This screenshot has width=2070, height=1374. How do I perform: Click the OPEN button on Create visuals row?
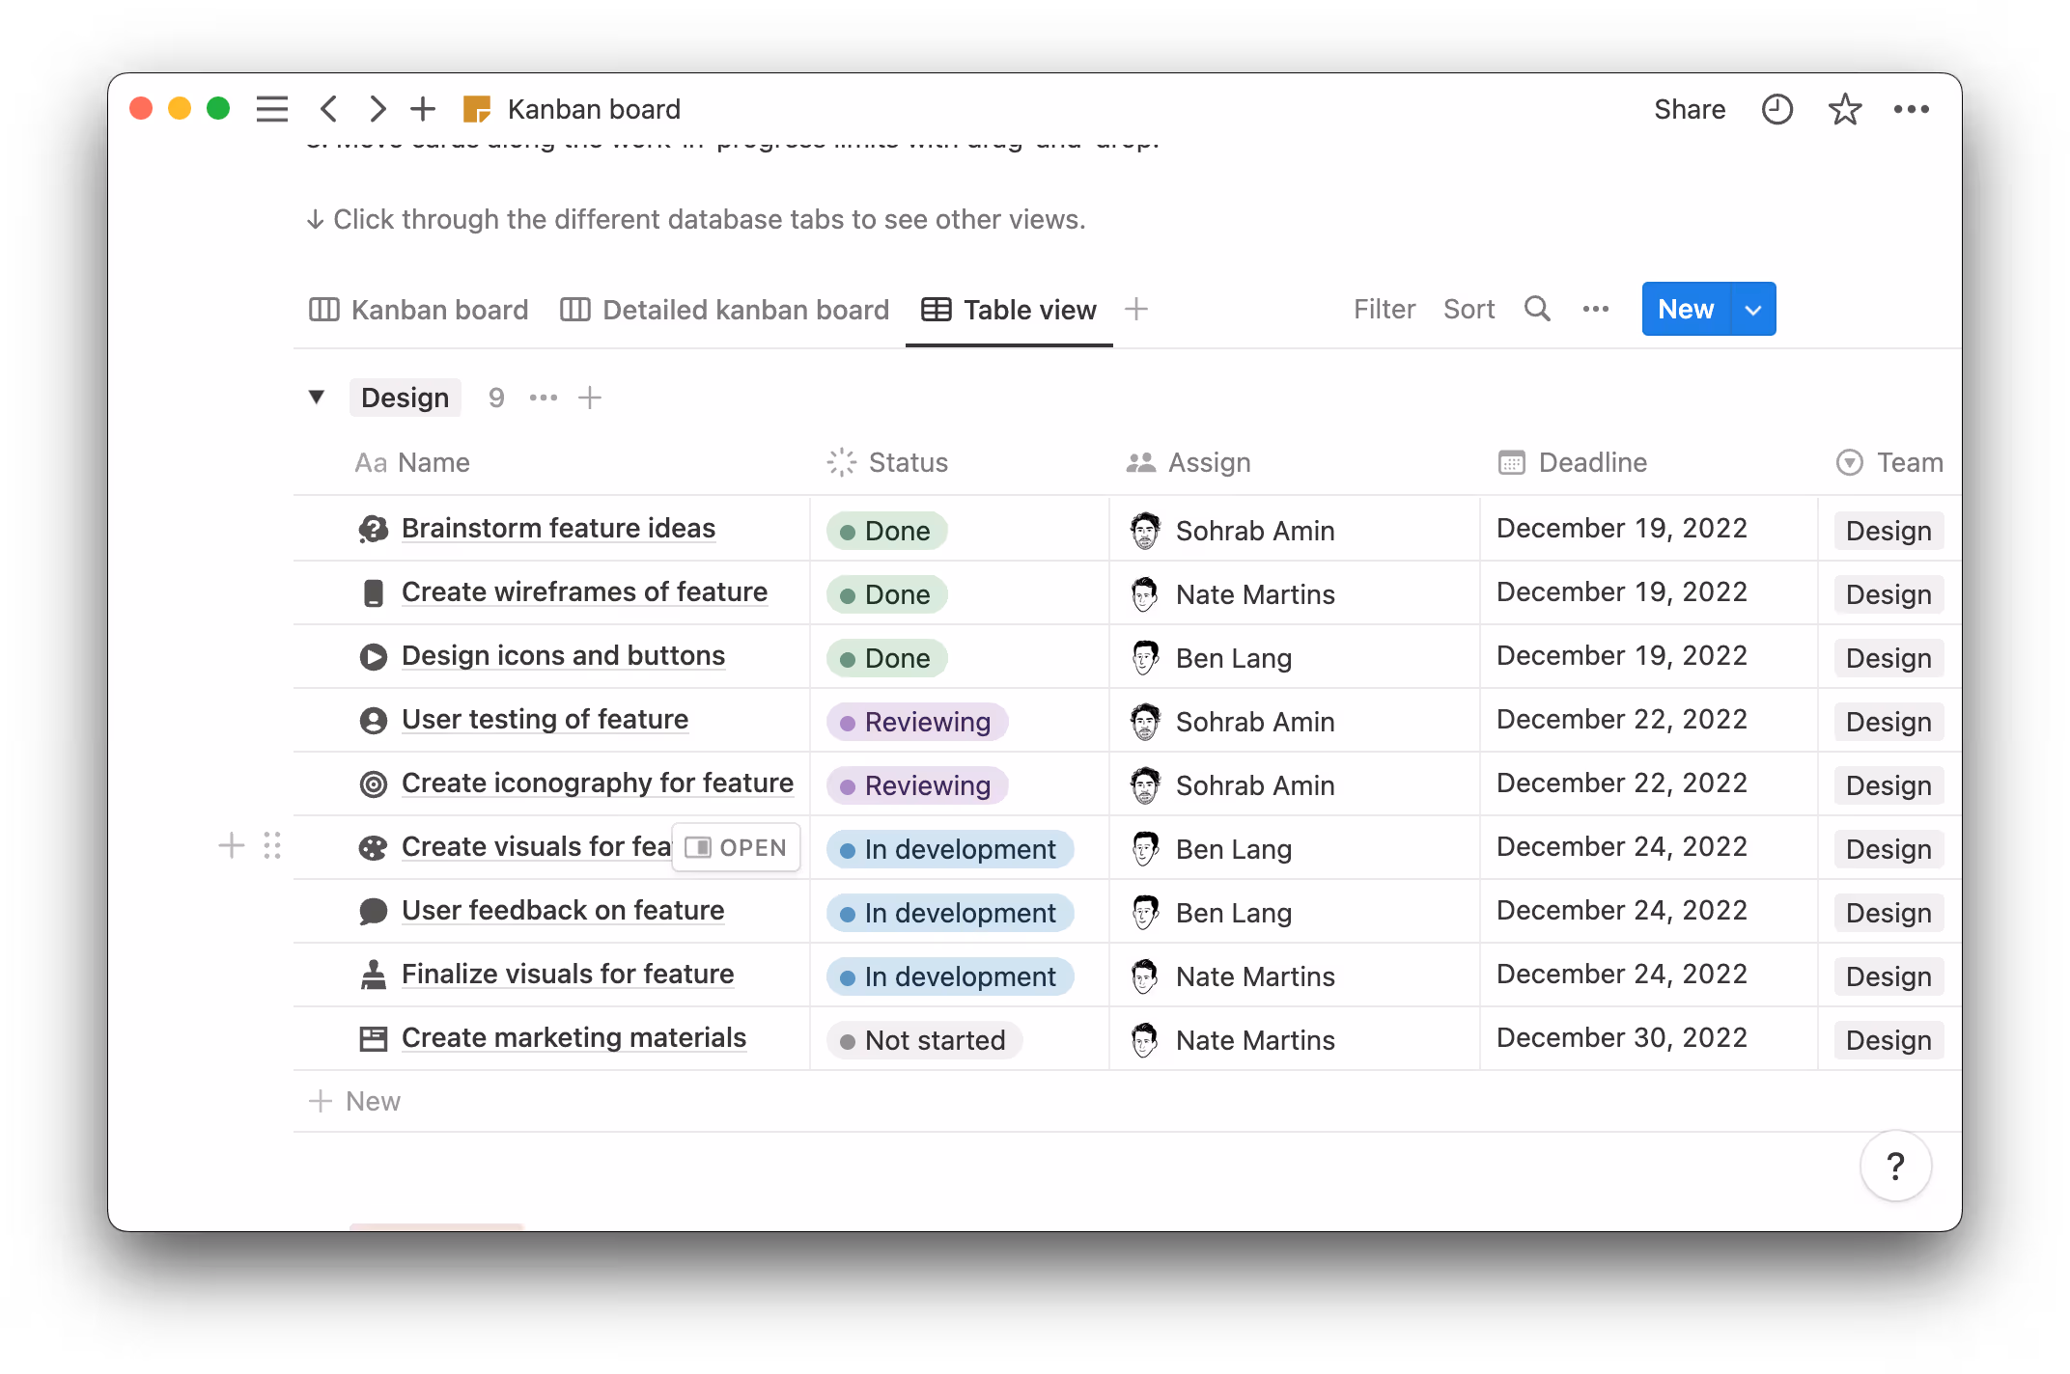(x=737, y=846)
